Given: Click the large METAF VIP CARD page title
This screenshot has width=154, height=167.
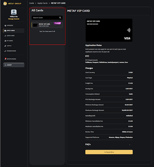Looking at the screenshot, I should coord(78,11).
